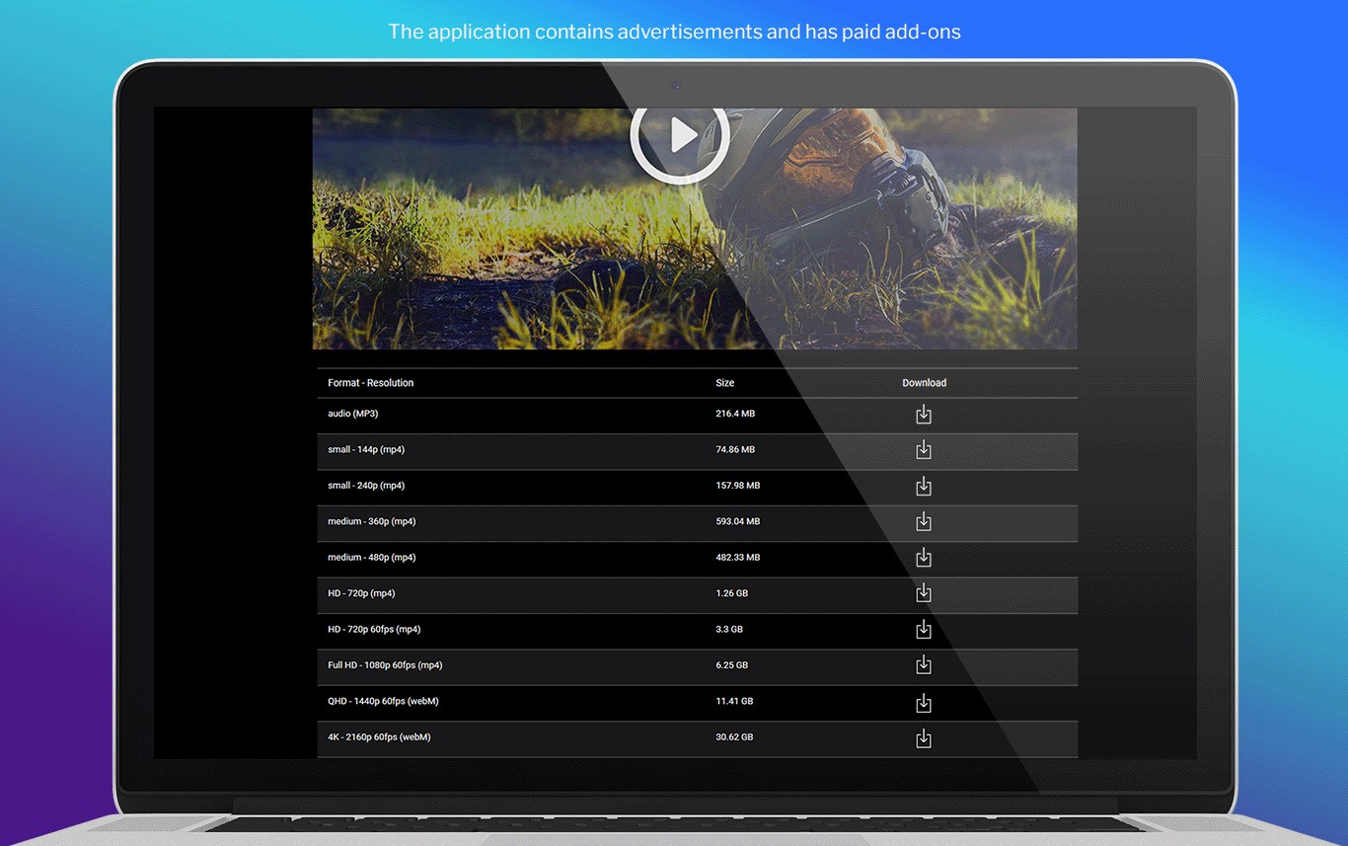Image resolution: width=1348 pixels, height=846 pixels.
Task: Download the audio (MP3) file
Action: click(924, 415)
